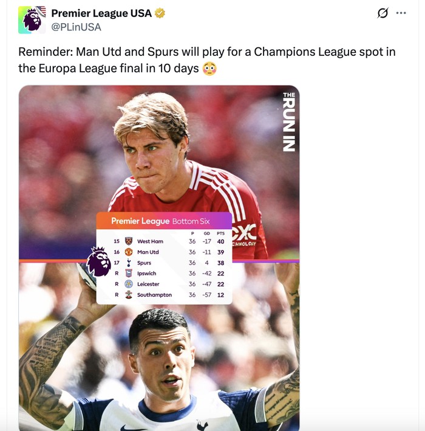Click the Premier League lion logo beside table
This screenshot has width=425, height=431.
[99, 261]
